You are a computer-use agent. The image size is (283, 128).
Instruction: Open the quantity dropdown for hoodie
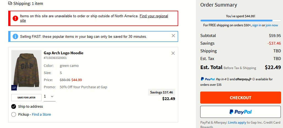(50, 96)
